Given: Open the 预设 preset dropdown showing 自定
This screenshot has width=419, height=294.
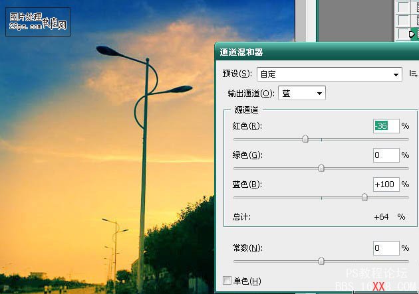Looking at the screenshot, I should pos(329,74).
